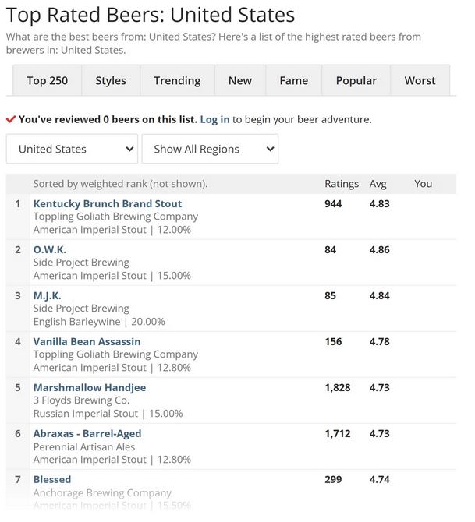Click the Ratings column header
The width and height of the screenshot is (475, 522).
[x=342, y=184]
